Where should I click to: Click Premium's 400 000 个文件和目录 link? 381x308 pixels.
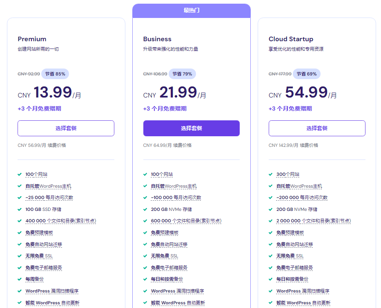pos(60,221)
